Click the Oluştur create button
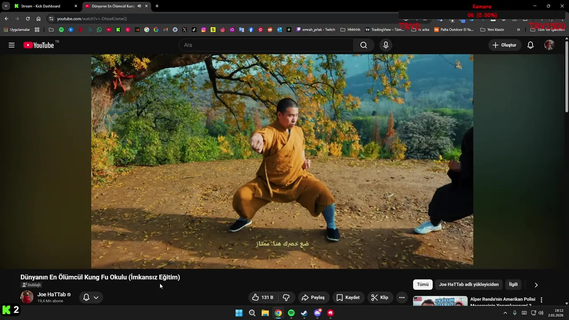 [x=505, y=45]
